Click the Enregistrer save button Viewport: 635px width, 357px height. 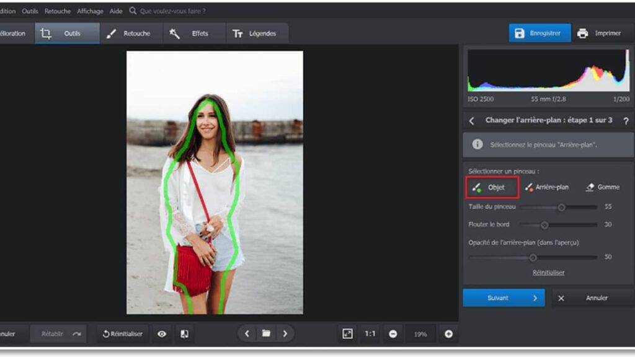point(540,33)
